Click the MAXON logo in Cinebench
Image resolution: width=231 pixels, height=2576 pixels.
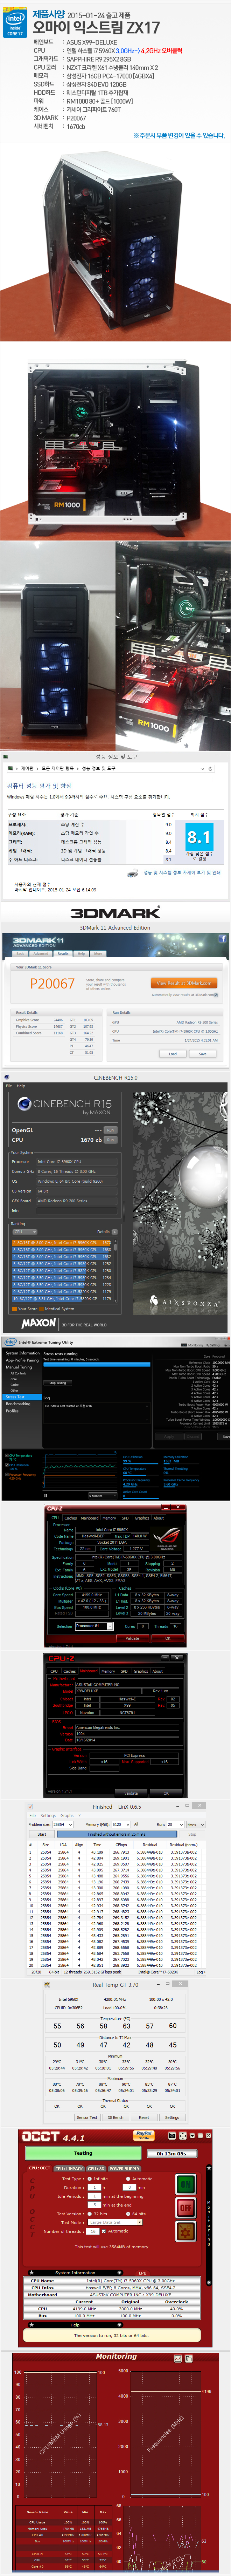point(39,1323)
